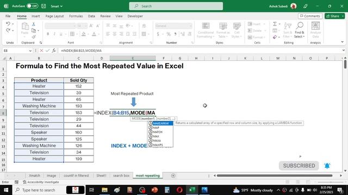Image resolution: width=348 pixels, height=195 pixels.
Task: Open Format as Table gallery
Action: 223,30
